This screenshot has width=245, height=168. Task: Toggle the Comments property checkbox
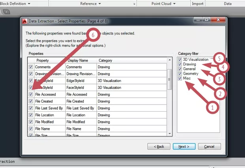click(x=31, y=67)
